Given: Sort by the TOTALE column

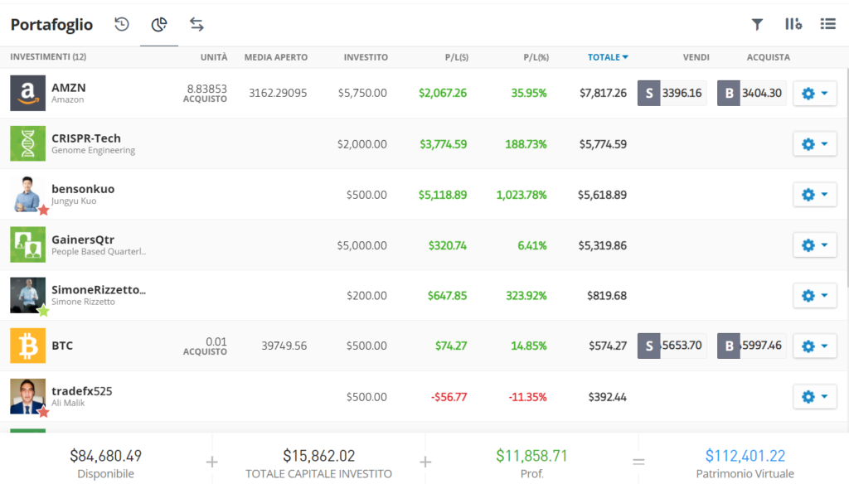Looking at the screenshot, I should pos(608,57).
